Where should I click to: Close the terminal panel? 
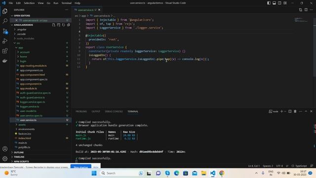pyautogui.click(x=311, y=111)
